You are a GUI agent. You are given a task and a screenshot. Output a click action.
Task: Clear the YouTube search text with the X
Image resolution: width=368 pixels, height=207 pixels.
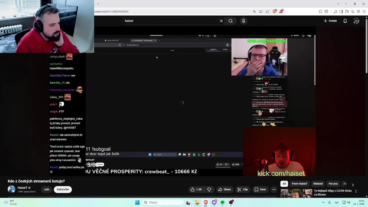tap(221, 21)
